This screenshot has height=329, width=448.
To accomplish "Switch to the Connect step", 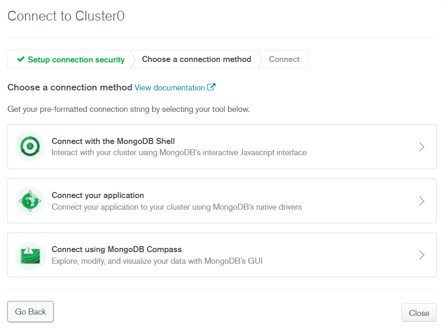I will (x=284, y=59).
